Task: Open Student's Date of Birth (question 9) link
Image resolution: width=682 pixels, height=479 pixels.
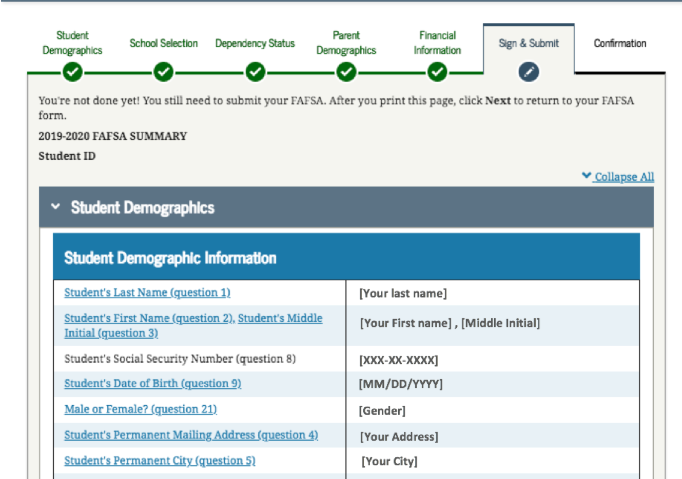Action: [x=152, y=384]
